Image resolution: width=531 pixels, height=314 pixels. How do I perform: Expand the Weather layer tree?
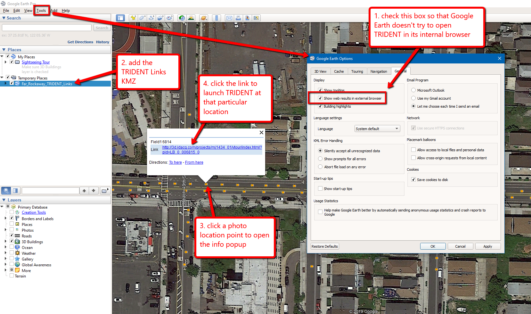[x=5, y=253]
